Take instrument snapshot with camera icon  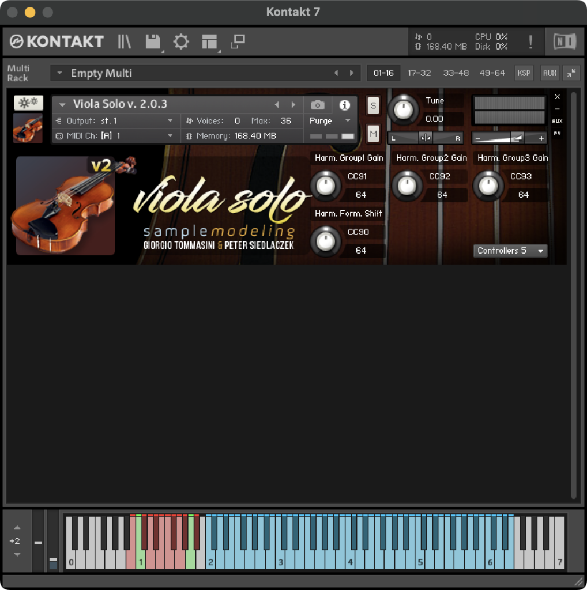point(317,105)
